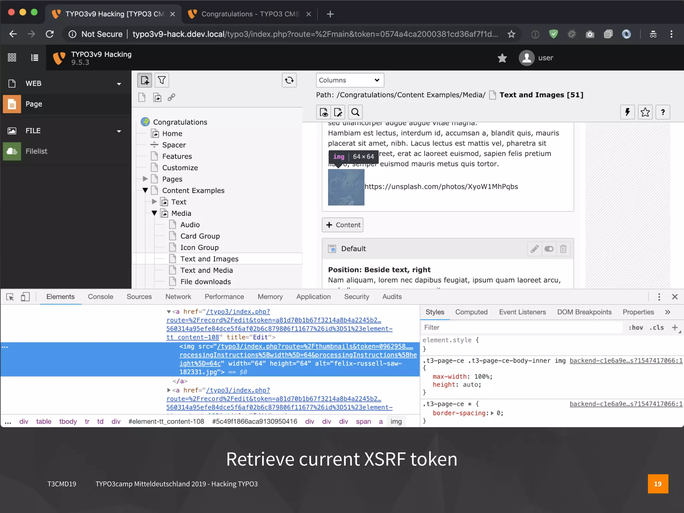Open the Event Listeners tab
This screenshot has height=513, width=684.
[522, 312]
